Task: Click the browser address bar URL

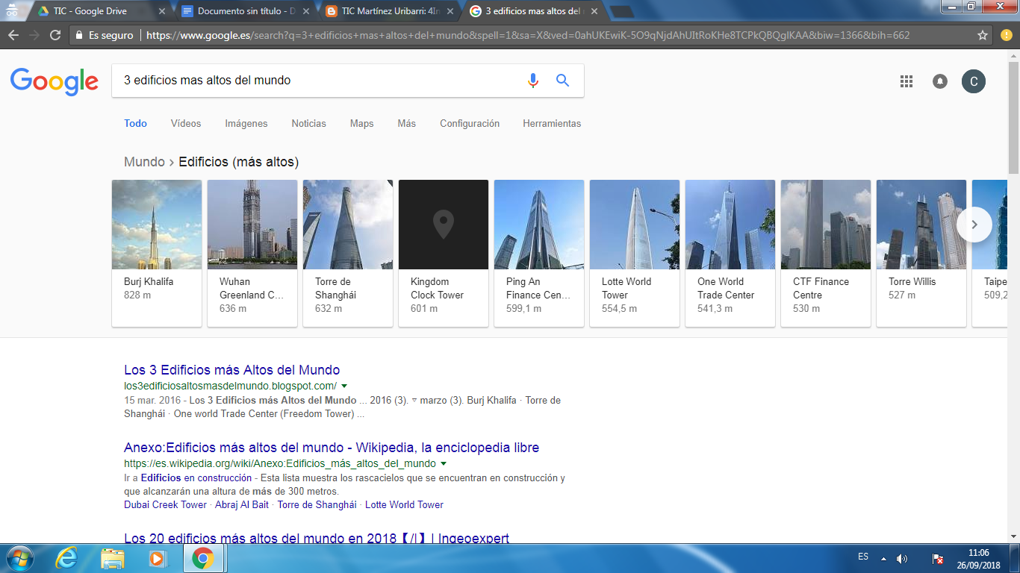Action: 528,35
